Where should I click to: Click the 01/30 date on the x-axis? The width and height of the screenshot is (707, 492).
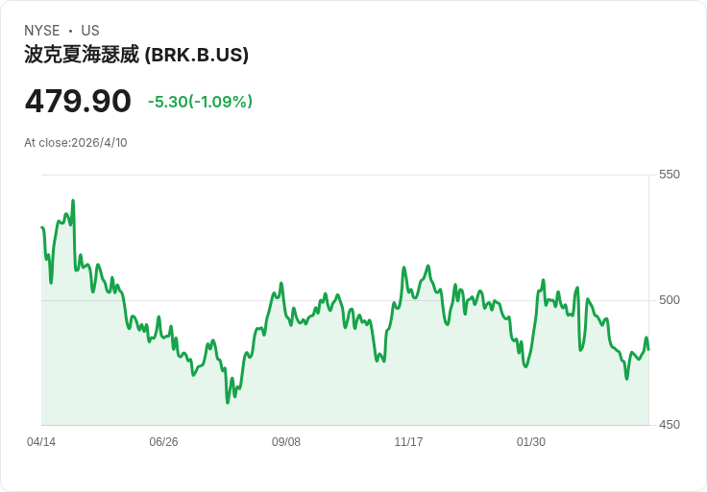point(531,442)
